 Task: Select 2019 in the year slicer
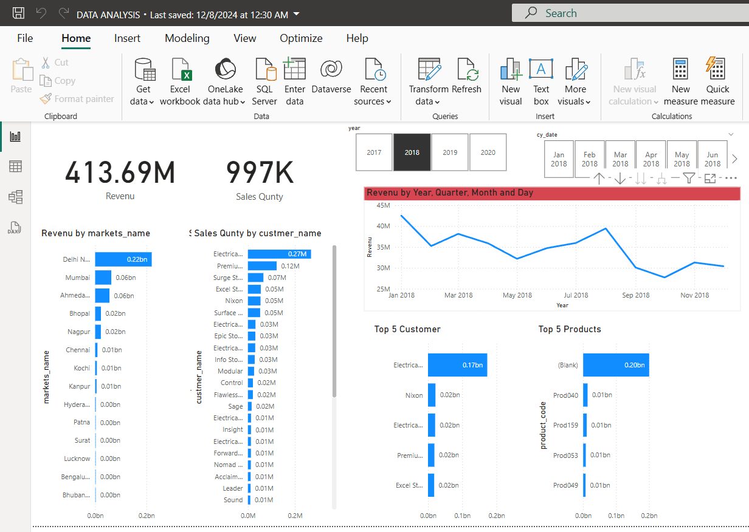click(450, 152)
